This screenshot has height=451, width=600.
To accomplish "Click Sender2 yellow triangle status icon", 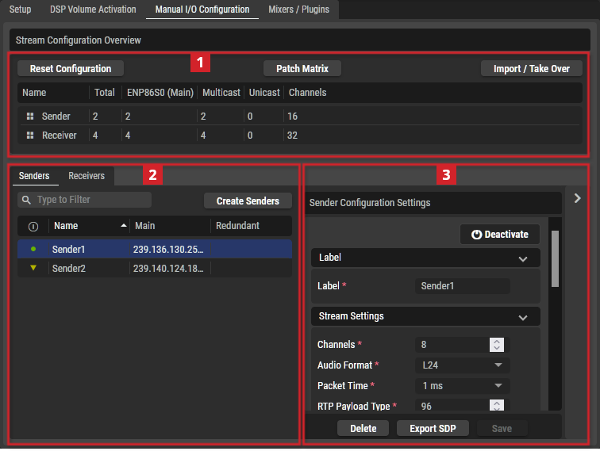I will [x=33, y=268].
